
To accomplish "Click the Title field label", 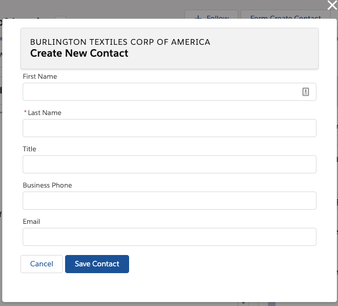I will 29,149.
